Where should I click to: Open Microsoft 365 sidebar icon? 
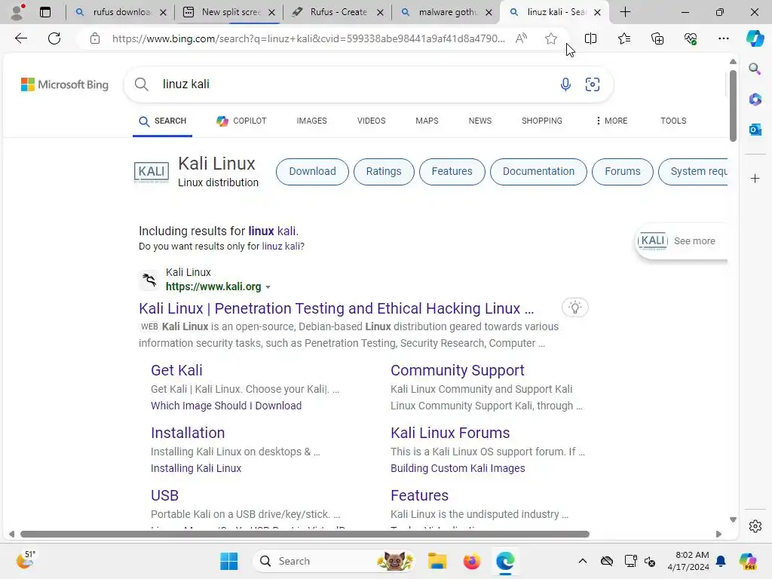tap(755, 100)
